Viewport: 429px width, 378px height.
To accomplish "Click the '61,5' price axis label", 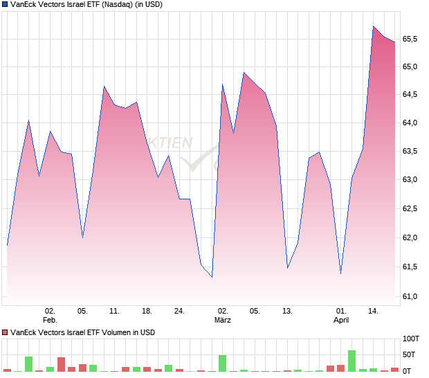I will click(410, 267).
